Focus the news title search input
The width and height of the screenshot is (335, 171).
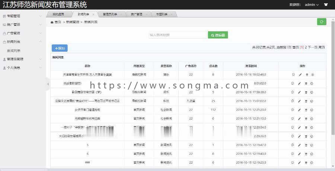coord(178,35)
